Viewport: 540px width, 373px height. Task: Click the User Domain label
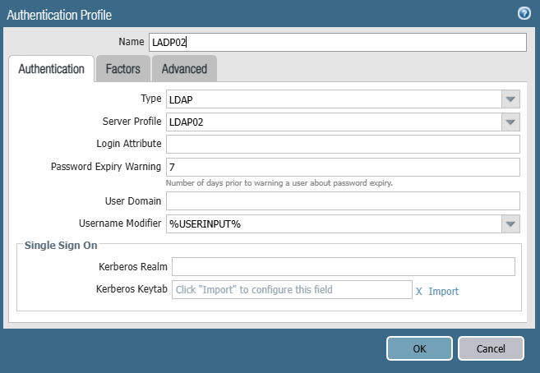coord(133,200)
